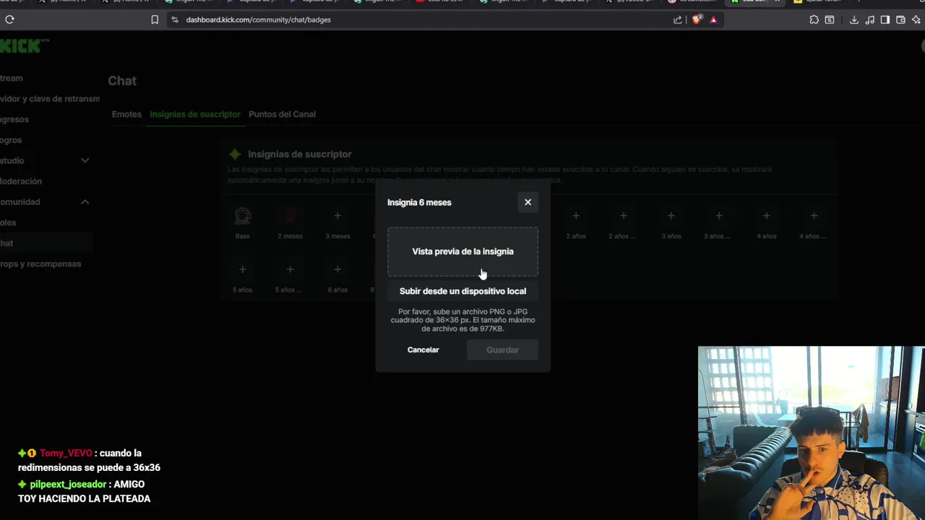Image resolution: width=925 pixels, height=520 pixels.
Task: Click the Insignias de suscriptor section heading
Action: pos(299,154)
